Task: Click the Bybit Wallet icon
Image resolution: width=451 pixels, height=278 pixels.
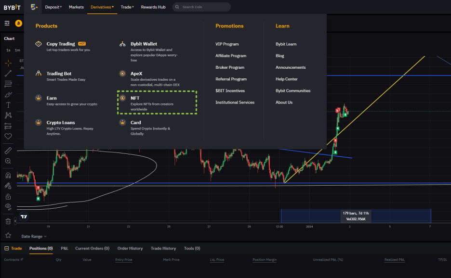Action: click(x=122, y=44)
